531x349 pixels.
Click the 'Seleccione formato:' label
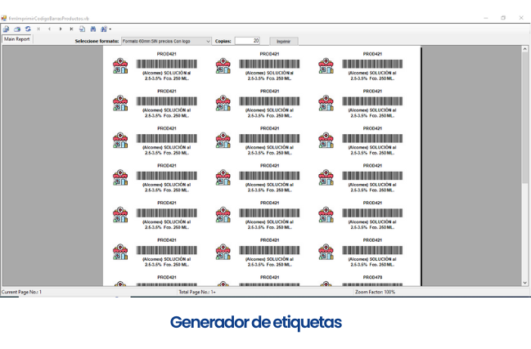pos(97,41)
